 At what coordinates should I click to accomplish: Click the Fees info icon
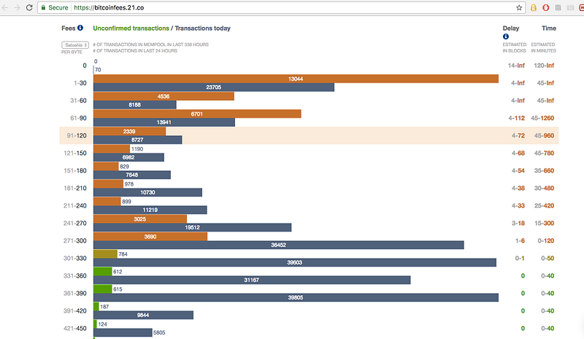tap(80, 28)
